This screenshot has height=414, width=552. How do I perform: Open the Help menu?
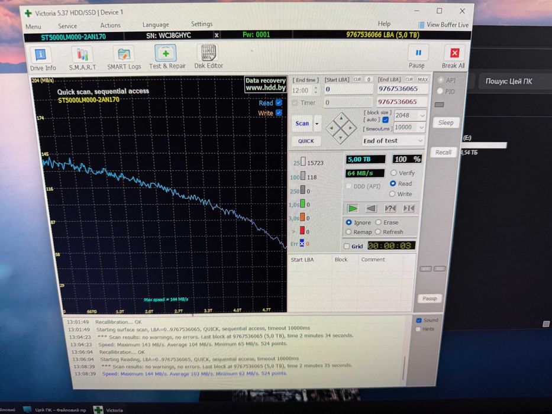(384, 24)
